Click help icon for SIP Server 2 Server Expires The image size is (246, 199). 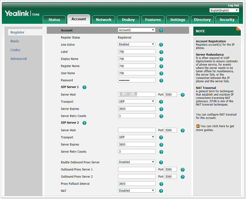pos(161,145)
